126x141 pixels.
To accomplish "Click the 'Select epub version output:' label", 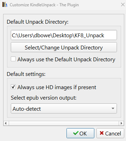I will pyautogui.click(x=44, y=98).
